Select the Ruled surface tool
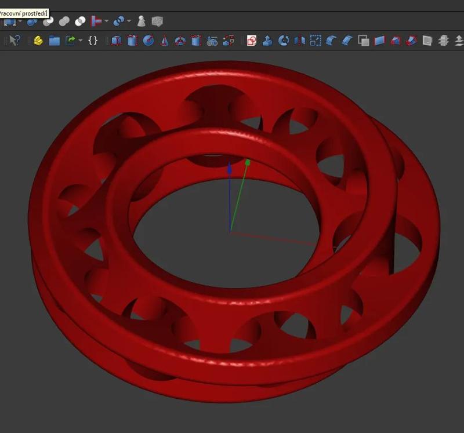 pyautogui.click(x=379, y=41)
